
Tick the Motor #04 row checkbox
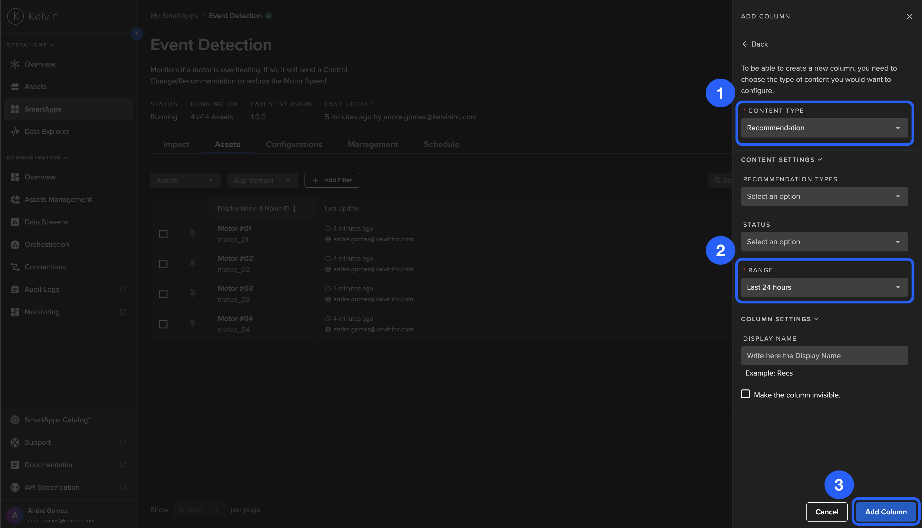pyautogui.click(x=163, y=324)
